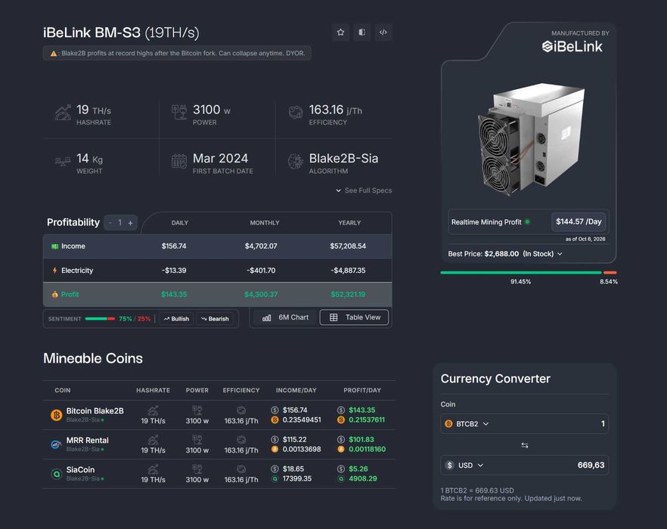Image resolution: width=667 pixels, height=529 pixels.
Task: Open SiaCoin link
Action: [x=80, y=469]
